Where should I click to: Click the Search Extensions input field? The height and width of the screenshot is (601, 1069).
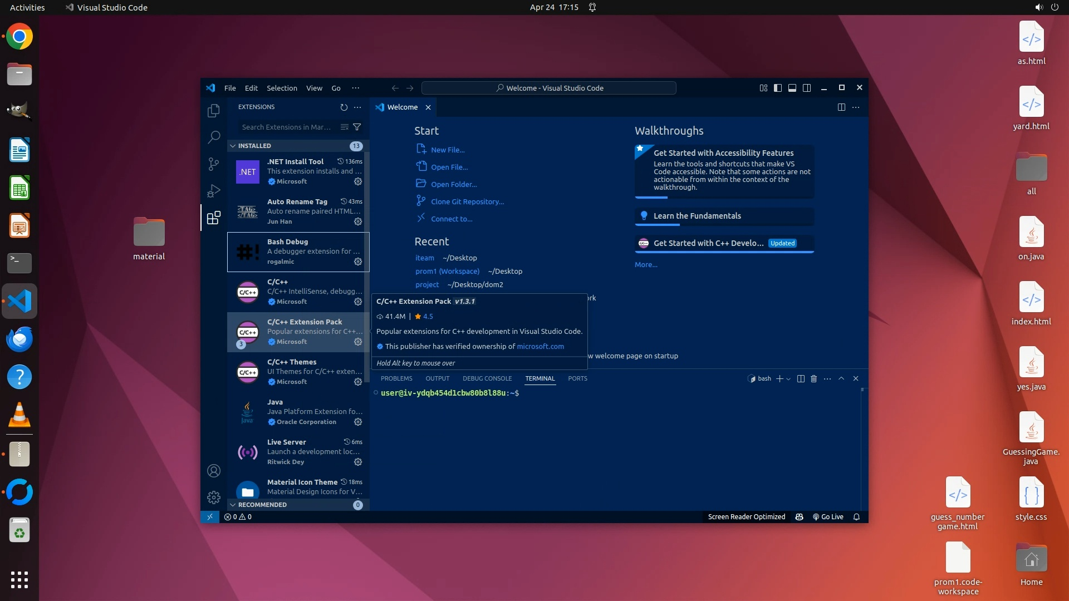(287, 127)
